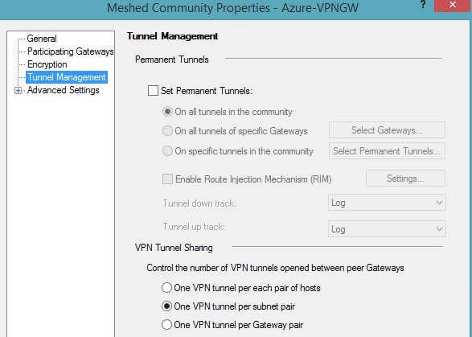Go to the Encryption page
Screen dimensions: 472x337
[47, 64]
